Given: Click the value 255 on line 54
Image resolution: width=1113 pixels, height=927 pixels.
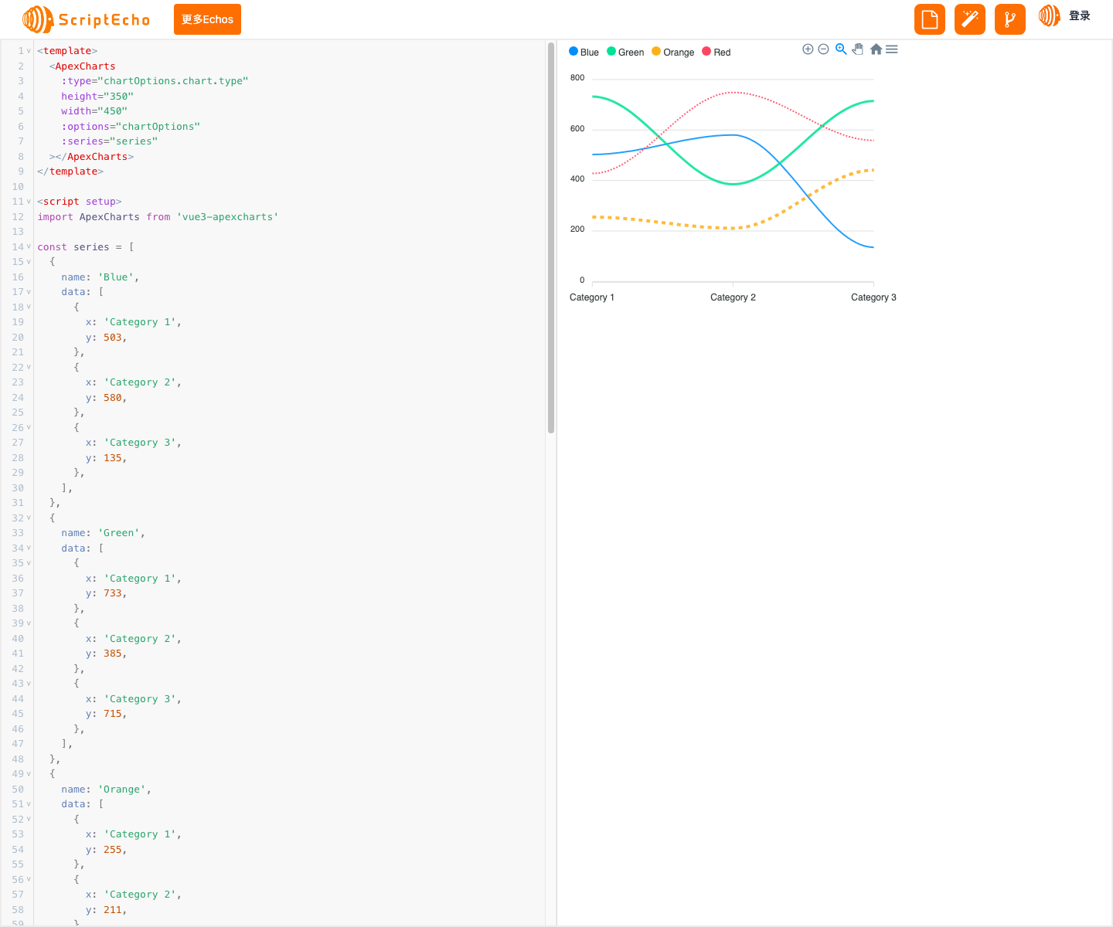Looking at the screenshot, I should coord(113,850).
